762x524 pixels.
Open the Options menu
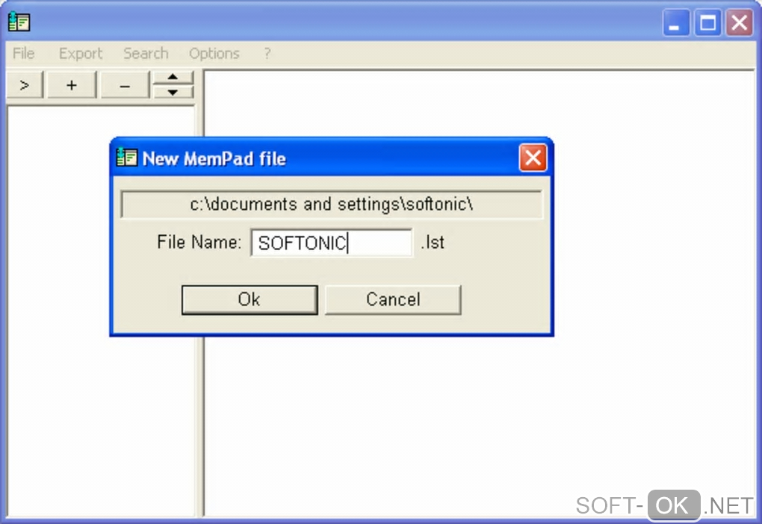(214, 54)
